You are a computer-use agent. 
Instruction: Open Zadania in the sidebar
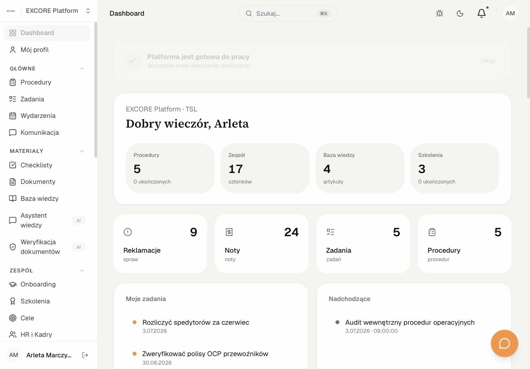[47, 99]
